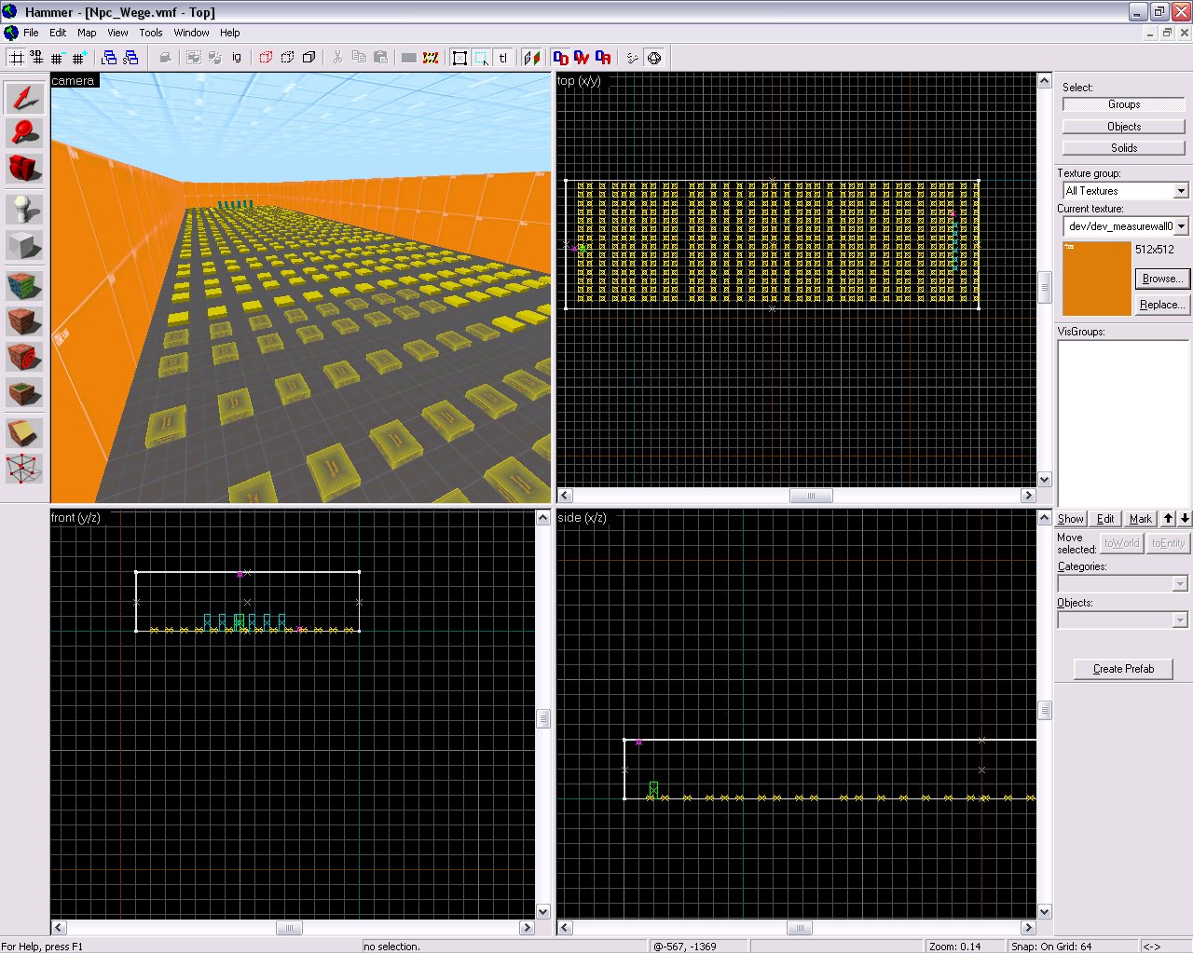Click the VisGroups move up arrow
Screen dimensions: 1193x954
click(1168, 519)
